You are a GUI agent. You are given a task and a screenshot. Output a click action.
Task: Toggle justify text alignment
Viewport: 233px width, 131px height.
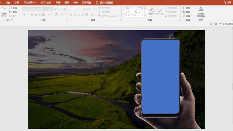pos(83,15)
